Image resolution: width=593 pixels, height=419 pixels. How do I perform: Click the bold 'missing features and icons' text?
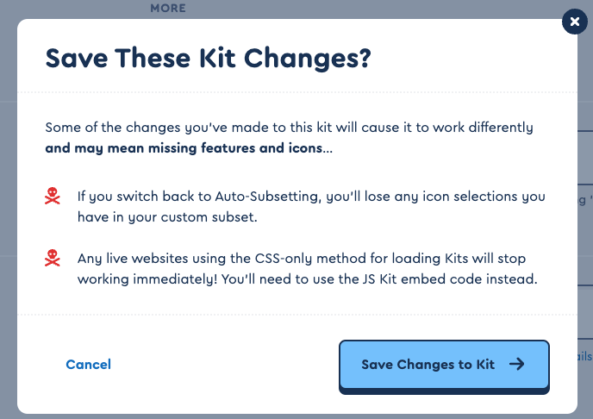coord(234,148)
